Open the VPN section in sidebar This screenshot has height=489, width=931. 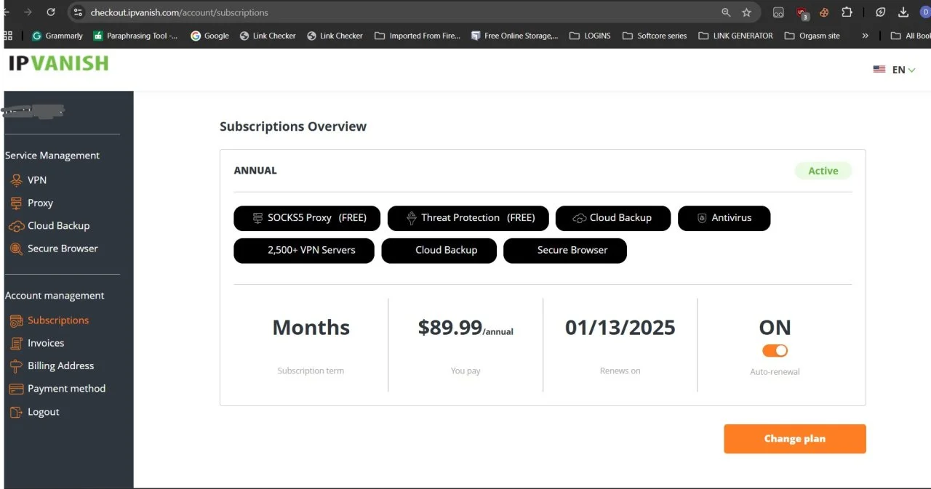coord(37,180)
